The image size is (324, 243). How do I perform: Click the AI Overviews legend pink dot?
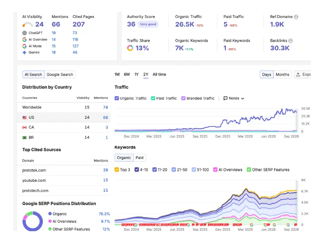[x=50, y=221]
